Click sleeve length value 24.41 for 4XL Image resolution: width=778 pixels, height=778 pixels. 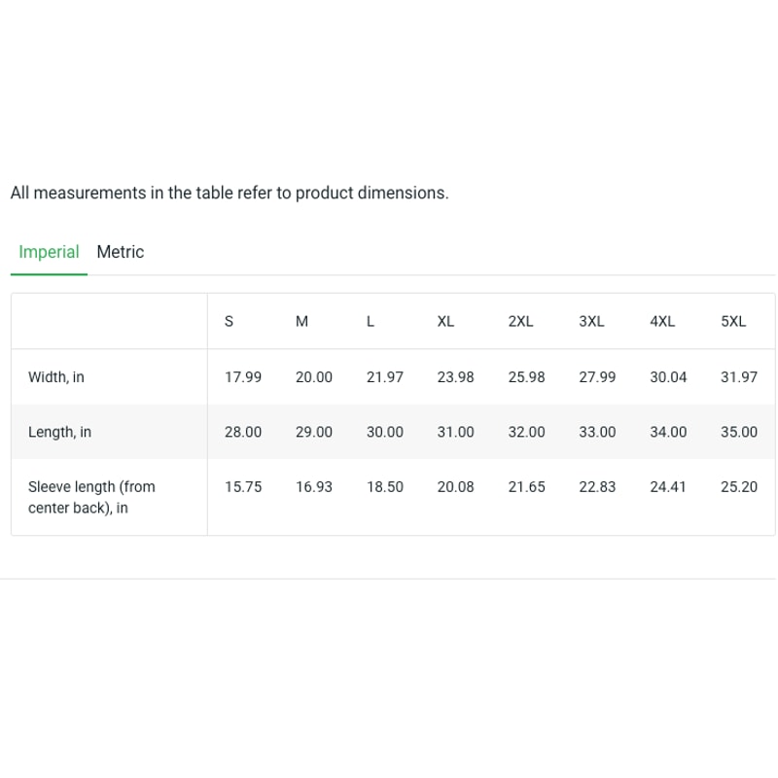click(668, 487)
